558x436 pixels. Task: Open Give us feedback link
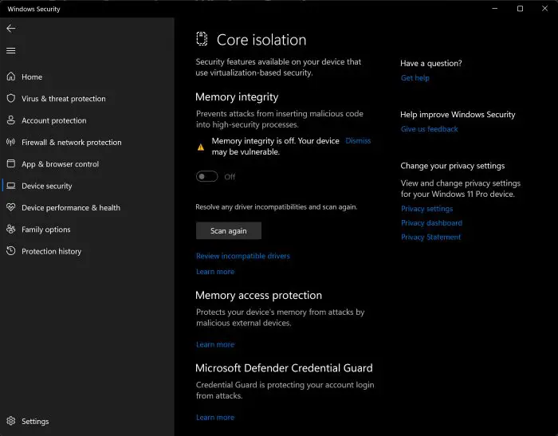pos(429,129)
